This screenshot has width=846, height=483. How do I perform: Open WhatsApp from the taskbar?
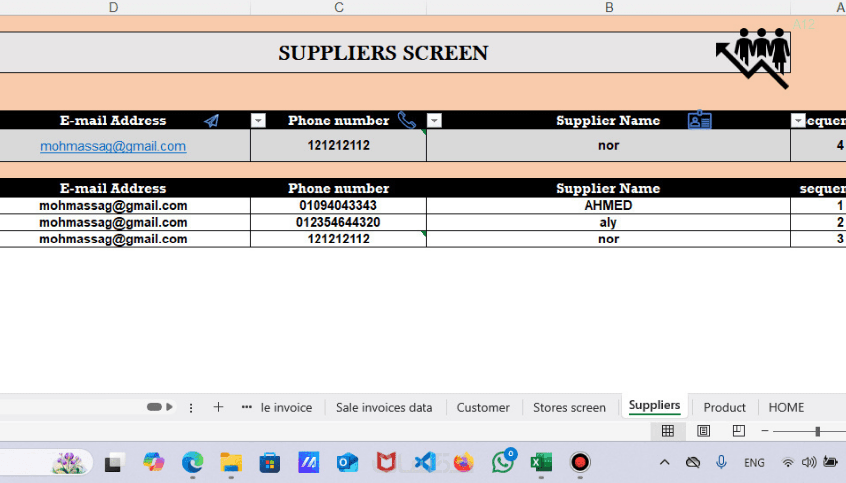click(x=503, y=462)
